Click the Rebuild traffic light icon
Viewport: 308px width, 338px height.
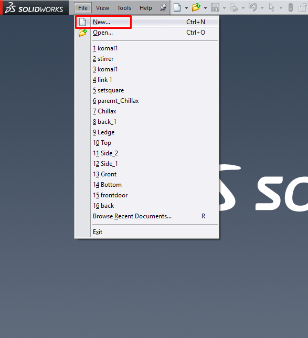pos(291,7)
